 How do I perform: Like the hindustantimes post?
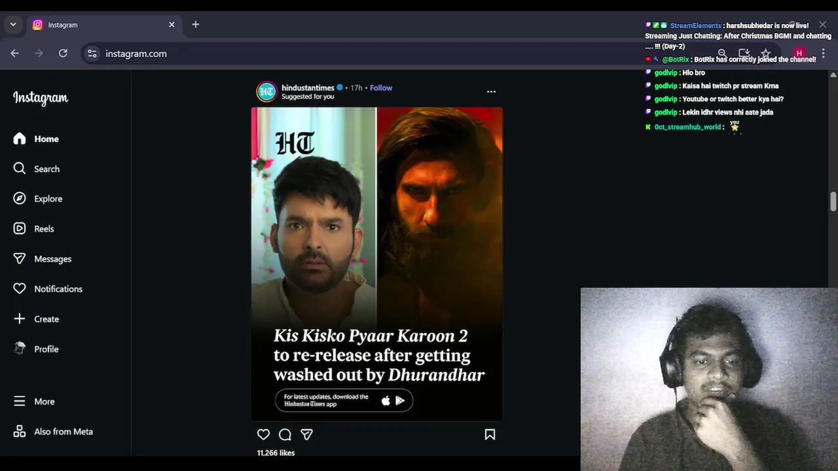[x=263, y=434]
